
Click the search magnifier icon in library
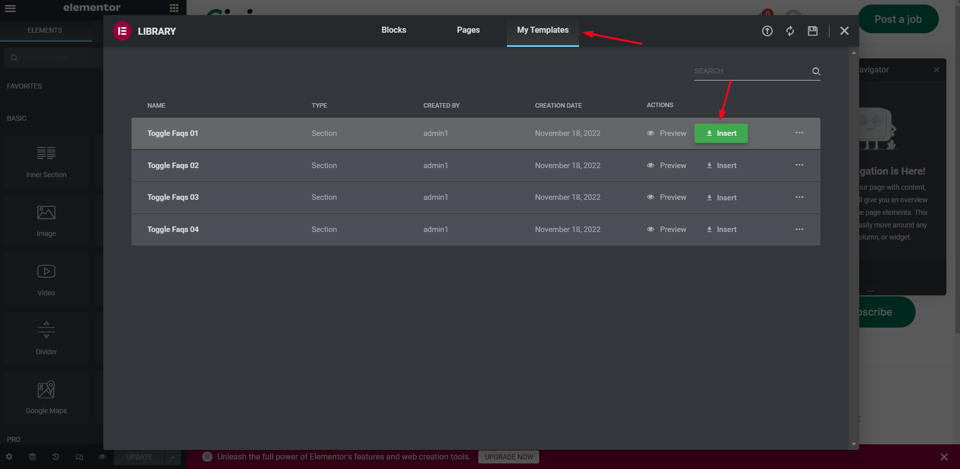pyautogui.click(x=816, y=71)
